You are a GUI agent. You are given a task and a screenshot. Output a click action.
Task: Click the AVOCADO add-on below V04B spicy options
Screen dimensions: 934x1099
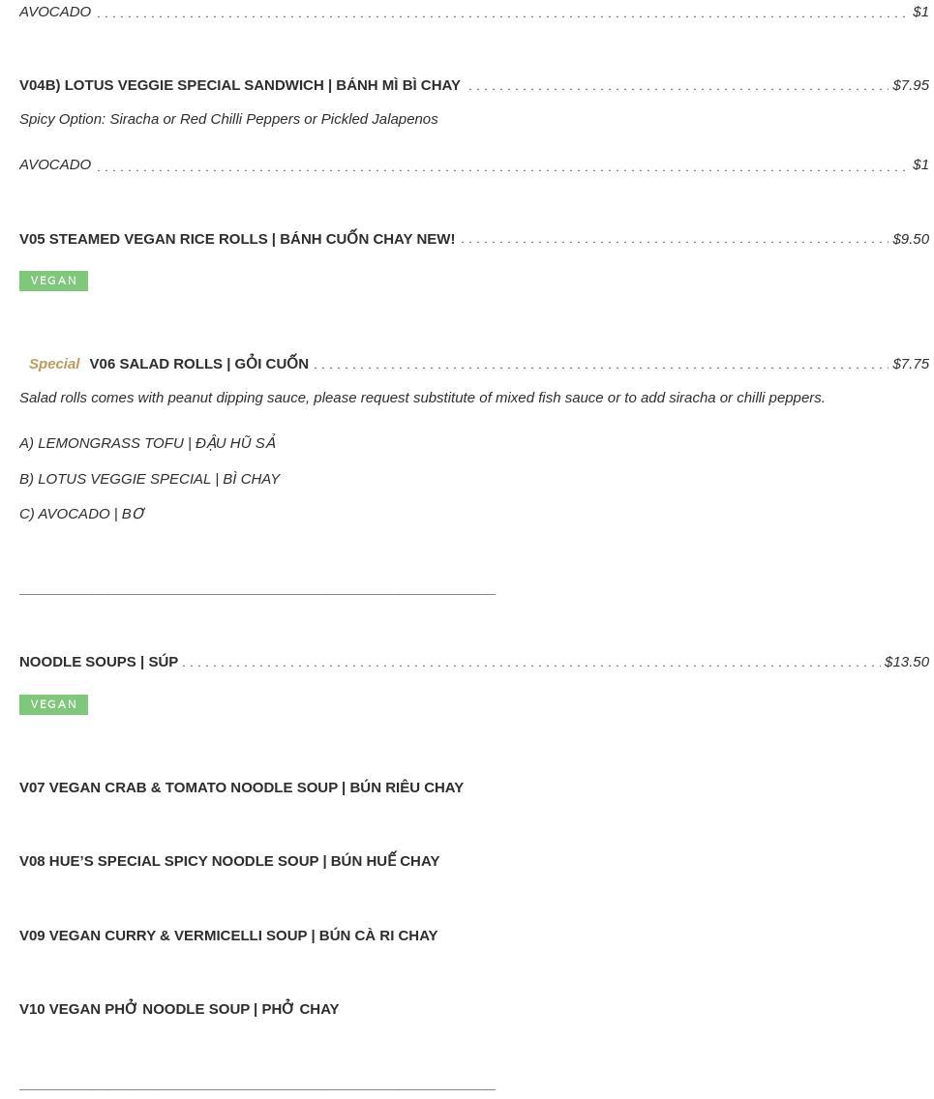coord(55,164)
